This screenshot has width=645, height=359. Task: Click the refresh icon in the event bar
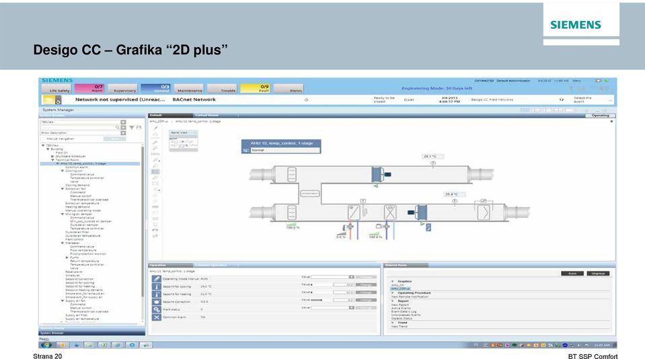tap(306, 100)
